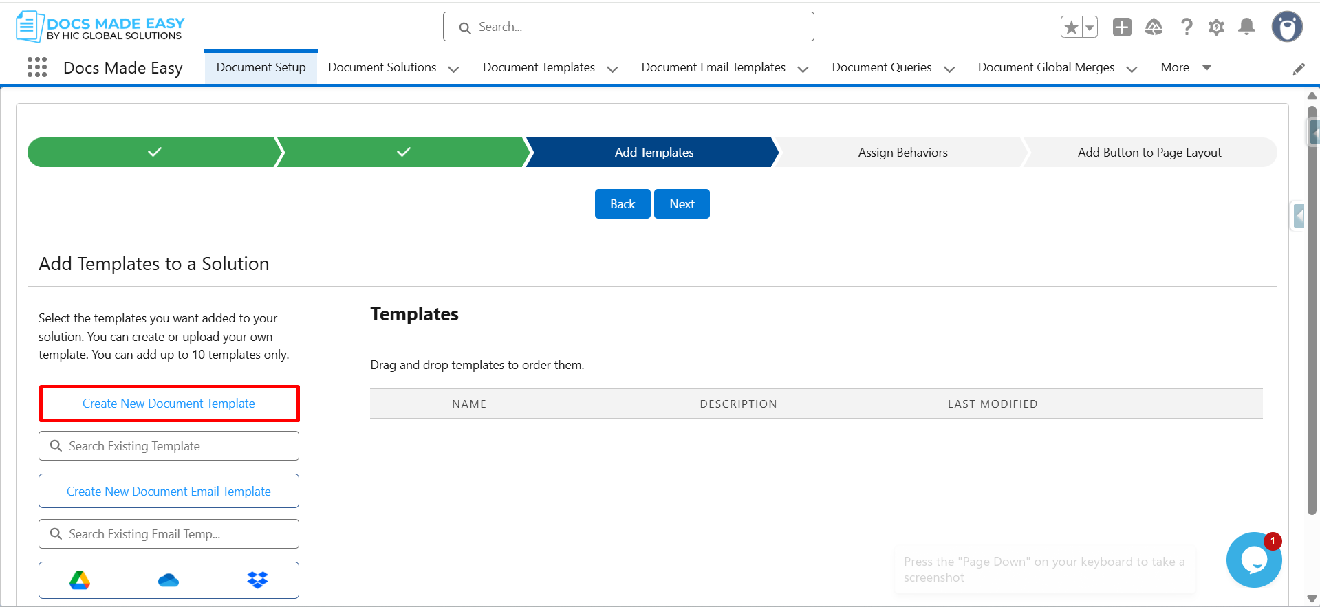
Task: Open the App Launcher grid icon
Action: pos(37,67)
